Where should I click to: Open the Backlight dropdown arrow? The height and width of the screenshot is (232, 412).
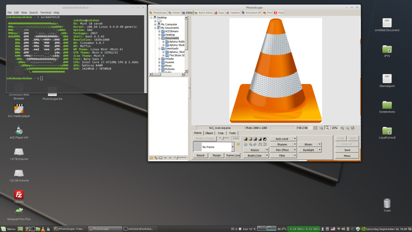click(320, 150)
